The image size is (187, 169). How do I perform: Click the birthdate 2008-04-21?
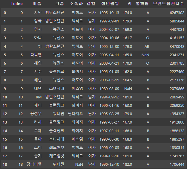[x=109, y=63]
